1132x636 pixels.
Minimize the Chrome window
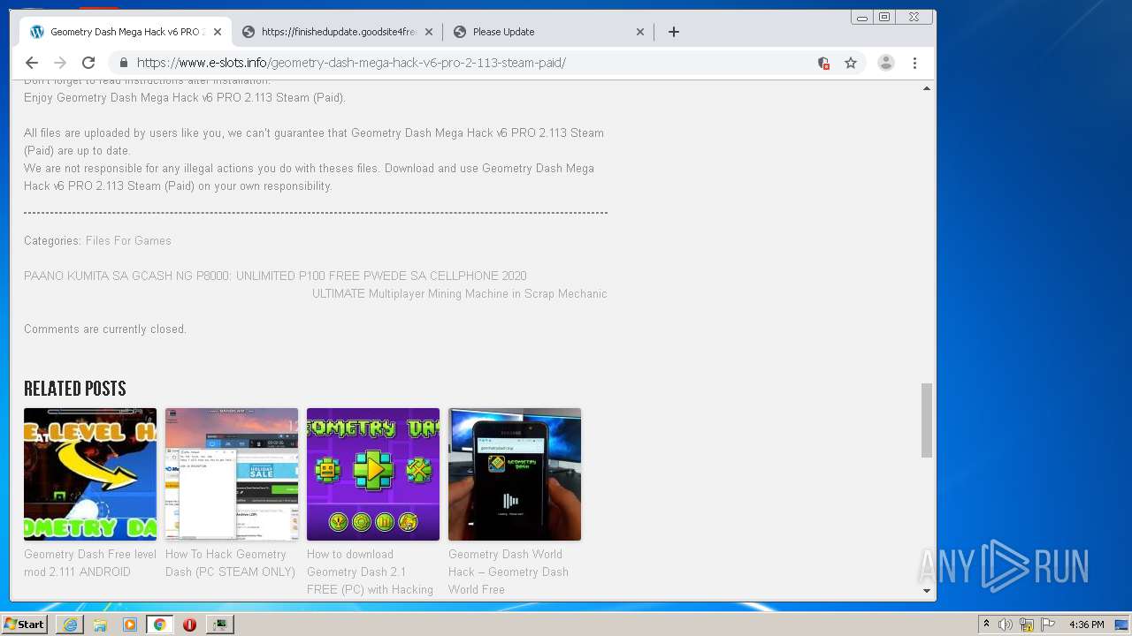(862, 17)
